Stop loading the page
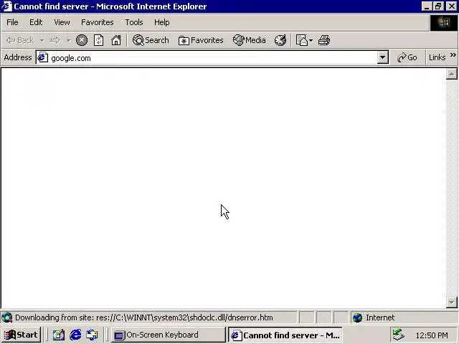 [82, 40]
